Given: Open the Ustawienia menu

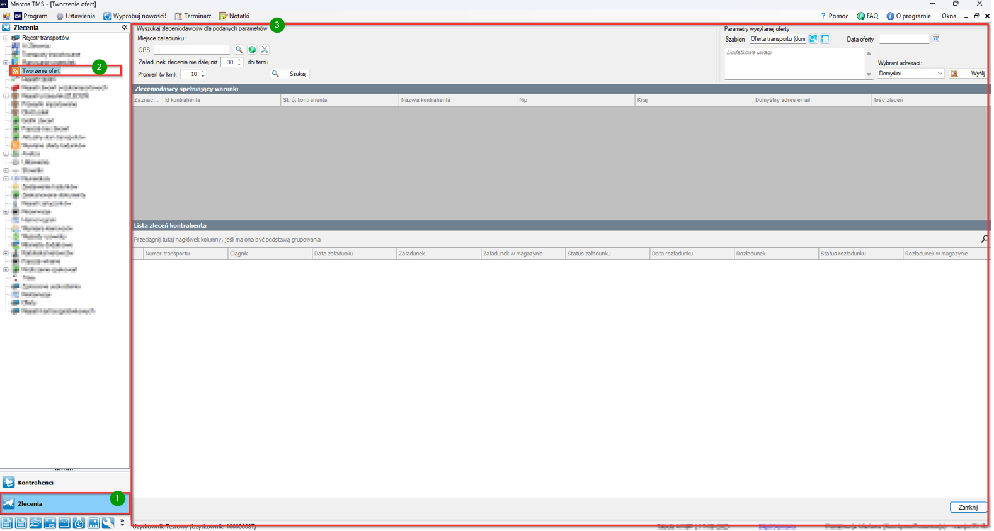Looking at the screenshot, I should (x=76, y=16).
